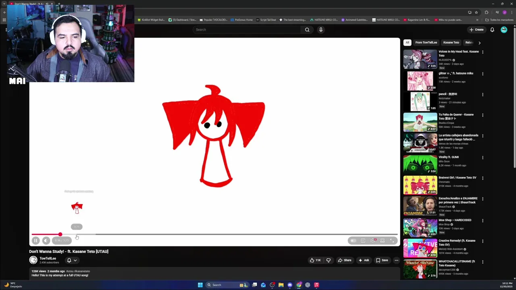516x290 pixels.
Task: Open the Animated Subtitles bookmark
Action: pos(355,20)
